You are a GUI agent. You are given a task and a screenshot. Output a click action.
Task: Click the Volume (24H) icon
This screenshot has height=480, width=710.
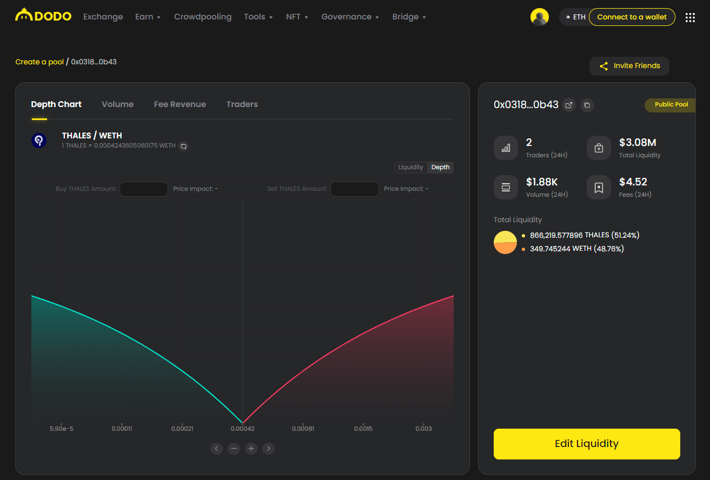pos(506,187)
